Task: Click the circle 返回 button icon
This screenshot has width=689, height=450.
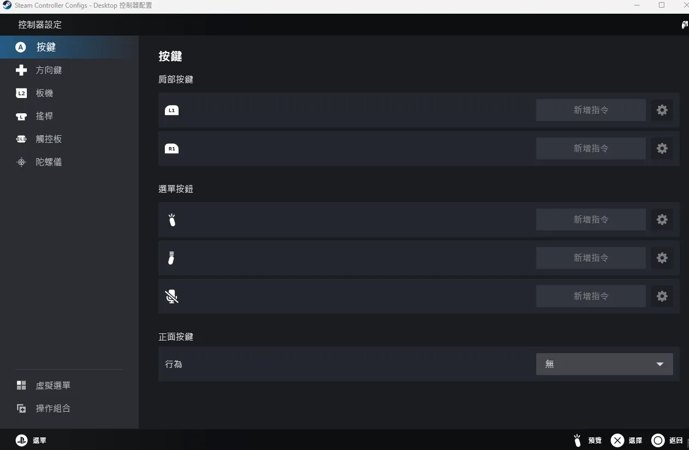Action: [x=658, y=440]
